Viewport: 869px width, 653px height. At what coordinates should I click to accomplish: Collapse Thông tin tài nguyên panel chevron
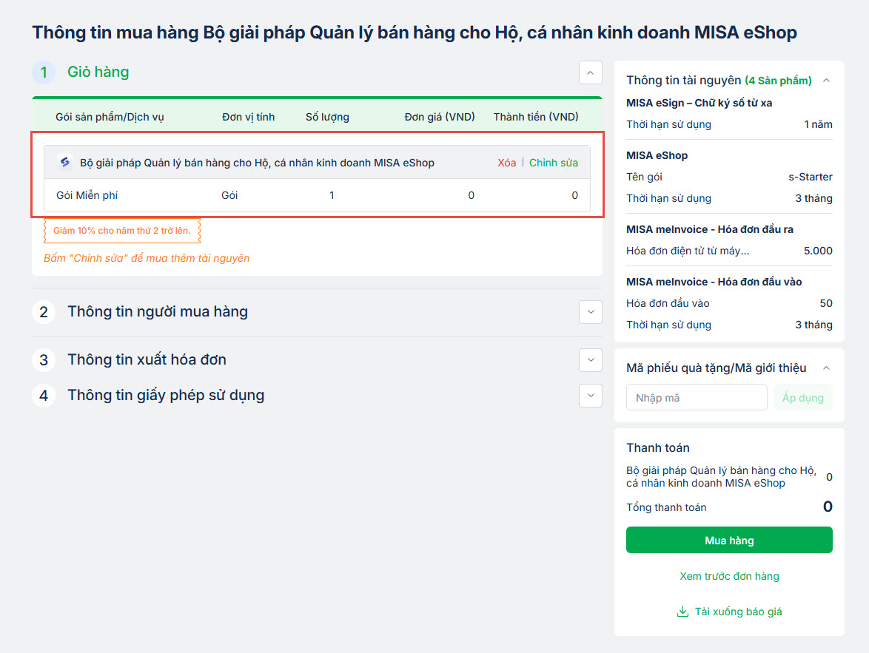(826, 81)
